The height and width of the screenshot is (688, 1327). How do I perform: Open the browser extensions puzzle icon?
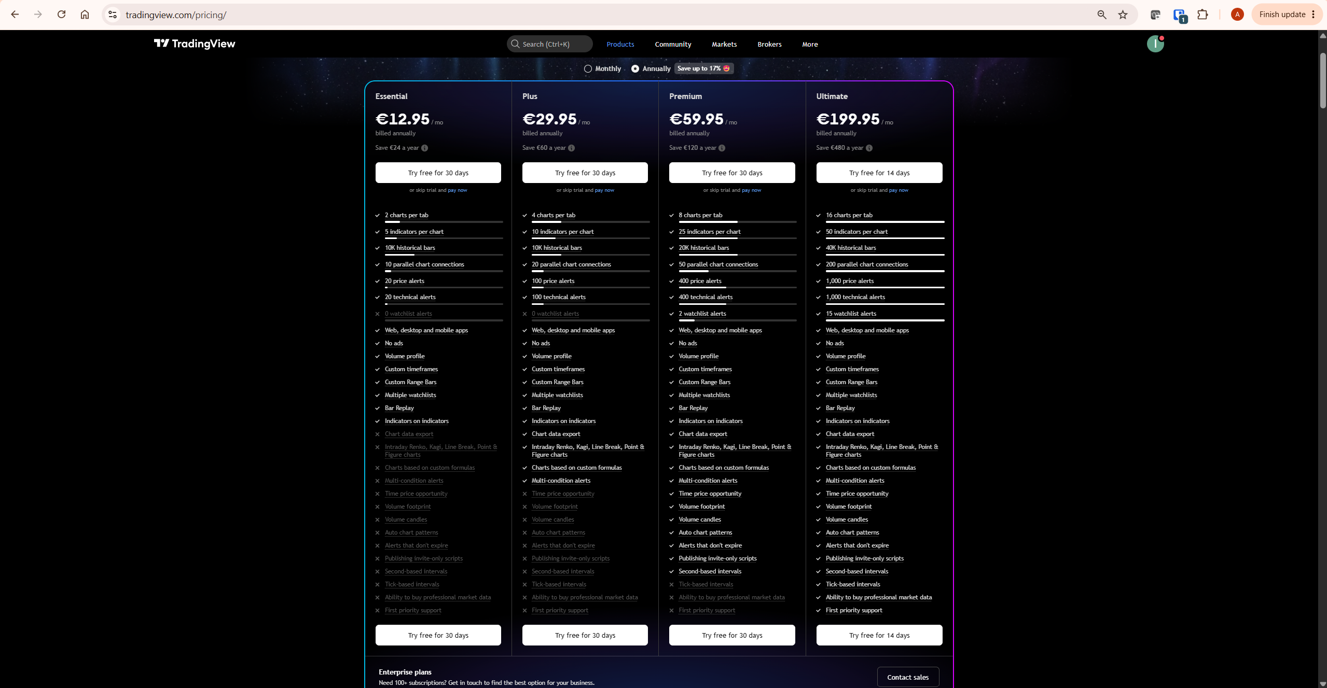(1202, 15)
